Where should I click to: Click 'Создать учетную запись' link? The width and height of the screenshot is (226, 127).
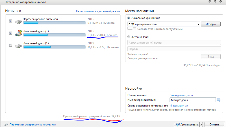click(x=142, y=58)
